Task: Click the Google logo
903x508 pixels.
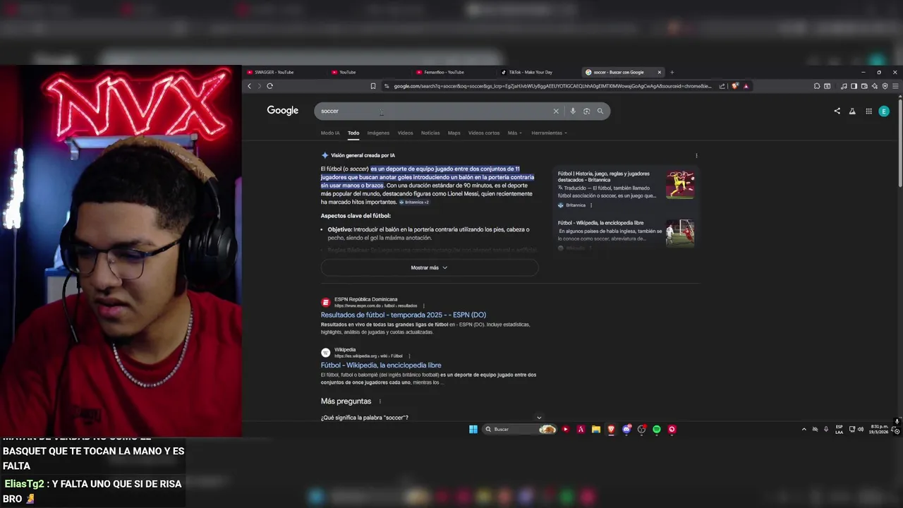Action: pyautogui.click(x=283, y=111)
